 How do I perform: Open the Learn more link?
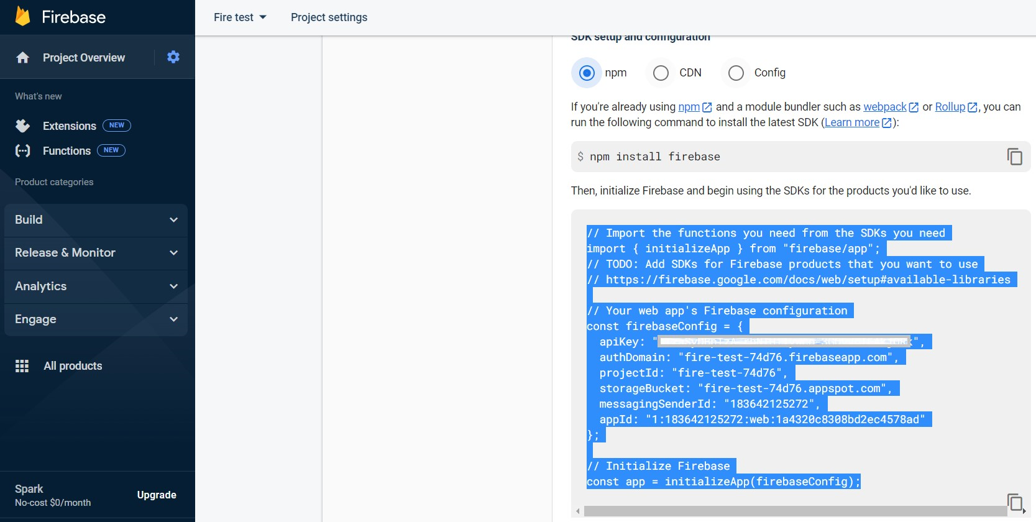point(852,122)
